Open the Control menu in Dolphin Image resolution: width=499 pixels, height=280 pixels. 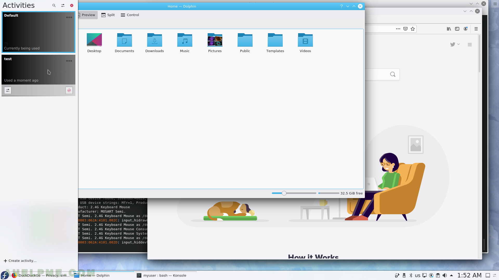130,15
